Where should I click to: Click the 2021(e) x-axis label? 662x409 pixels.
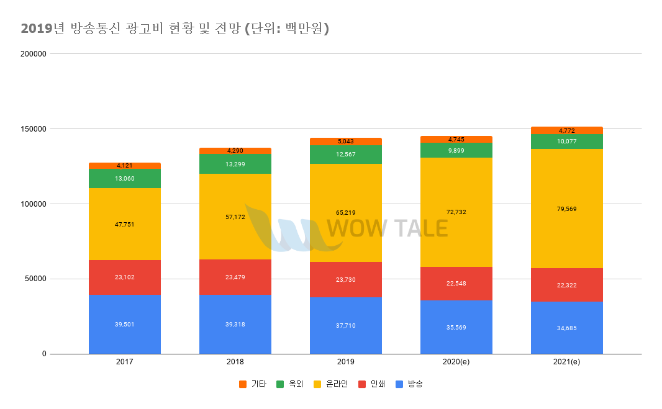(x=566, y=362)
